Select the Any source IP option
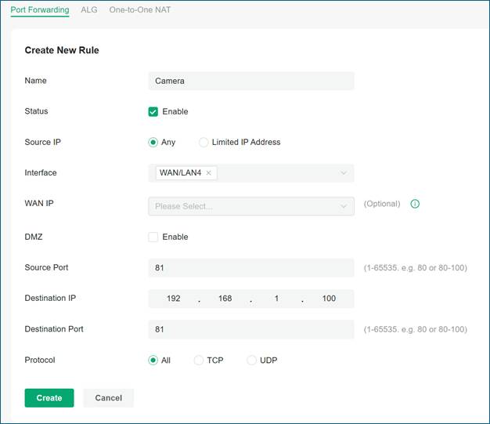The height and width of the screenshot is (424, 490). pos(153,143)
